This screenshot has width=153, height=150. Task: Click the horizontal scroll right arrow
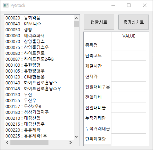[x=71, y=142]
